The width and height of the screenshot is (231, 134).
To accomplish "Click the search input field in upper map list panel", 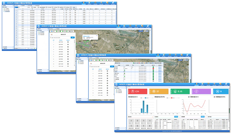I will click(60, 38).
